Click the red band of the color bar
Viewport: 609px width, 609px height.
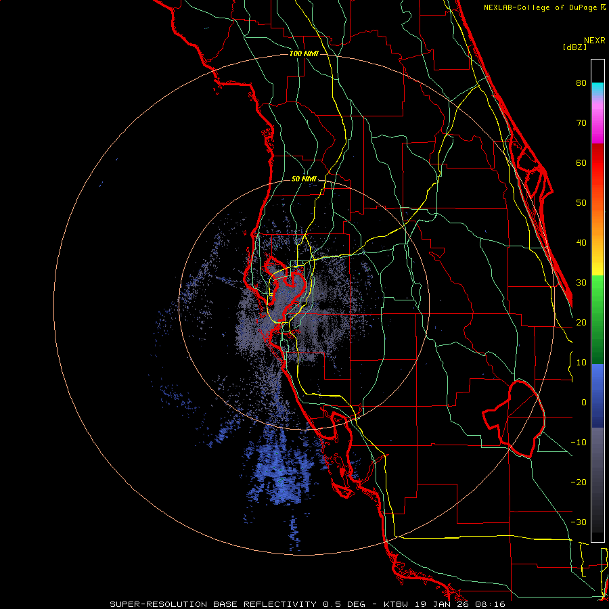pos(597,163)
